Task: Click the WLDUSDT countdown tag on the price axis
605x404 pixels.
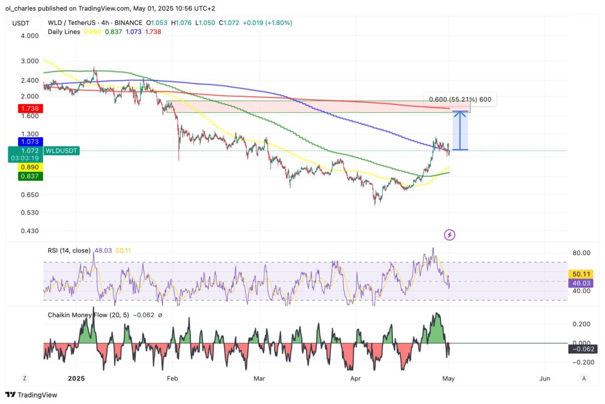Action: [61, 151]
